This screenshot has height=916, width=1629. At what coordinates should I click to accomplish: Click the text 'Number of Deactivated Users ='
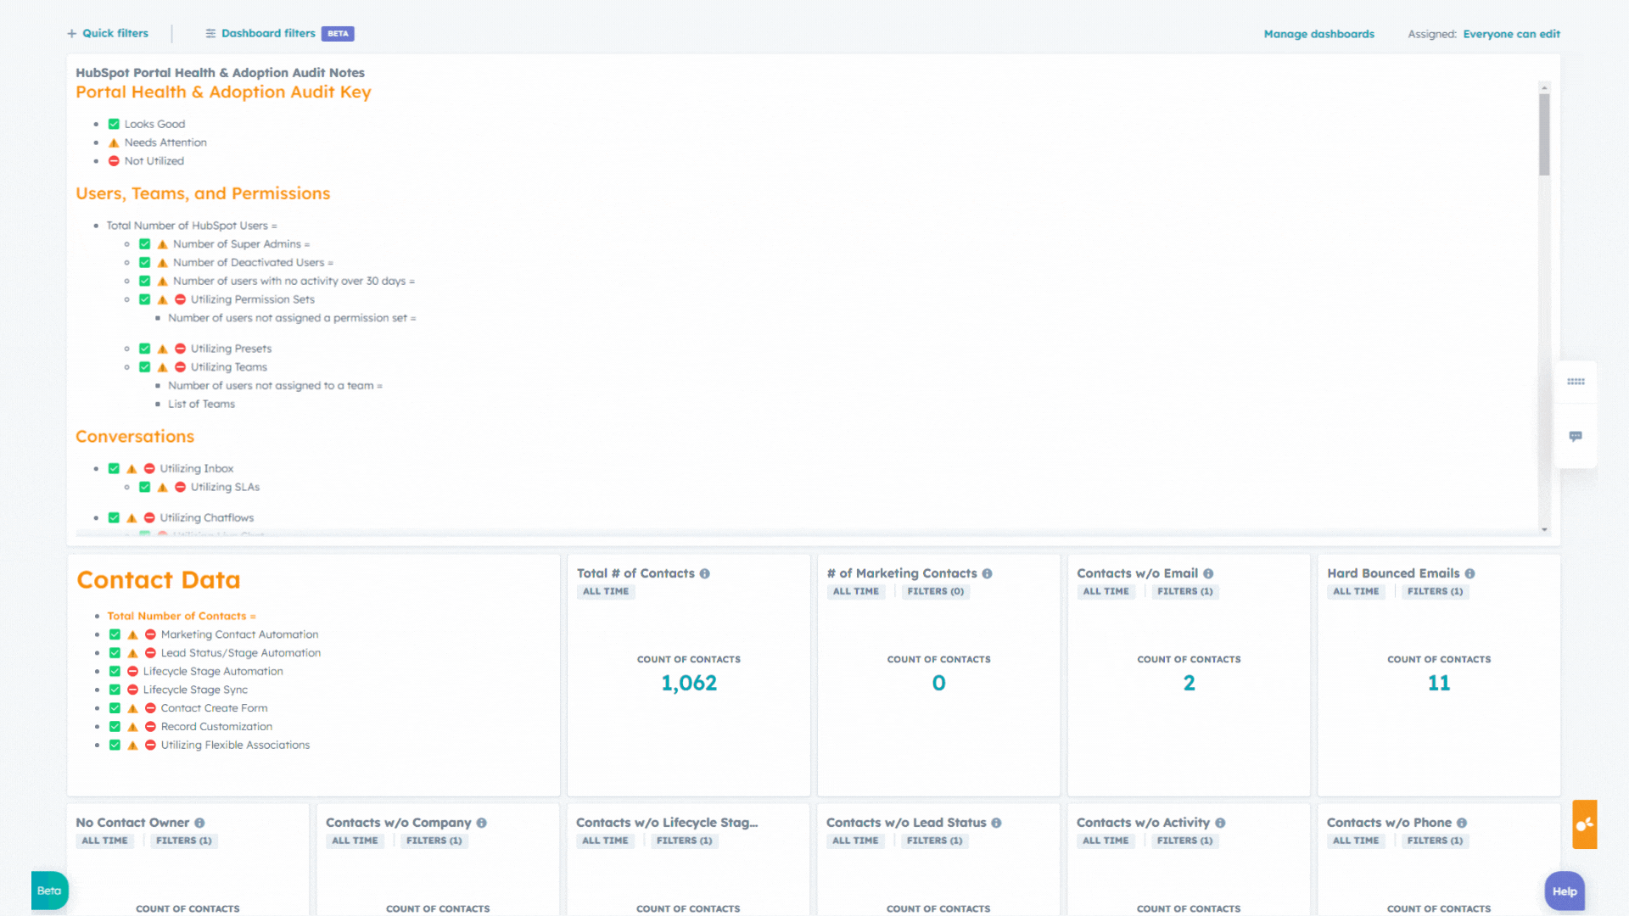pos(253,263)
